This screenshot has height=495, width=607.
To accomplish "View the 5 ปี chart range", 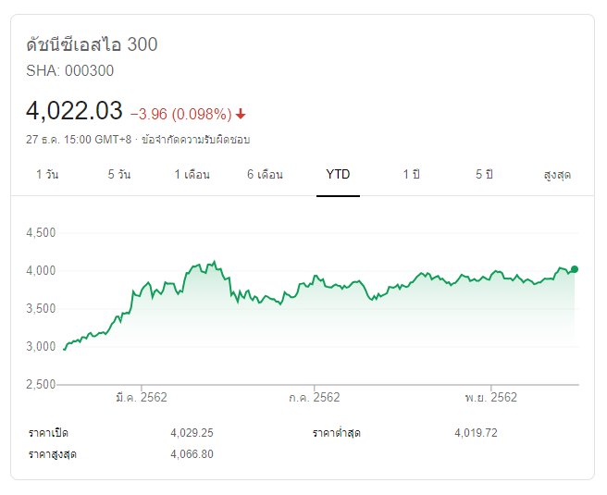I will pyautogui.click(x=484, y=174).
